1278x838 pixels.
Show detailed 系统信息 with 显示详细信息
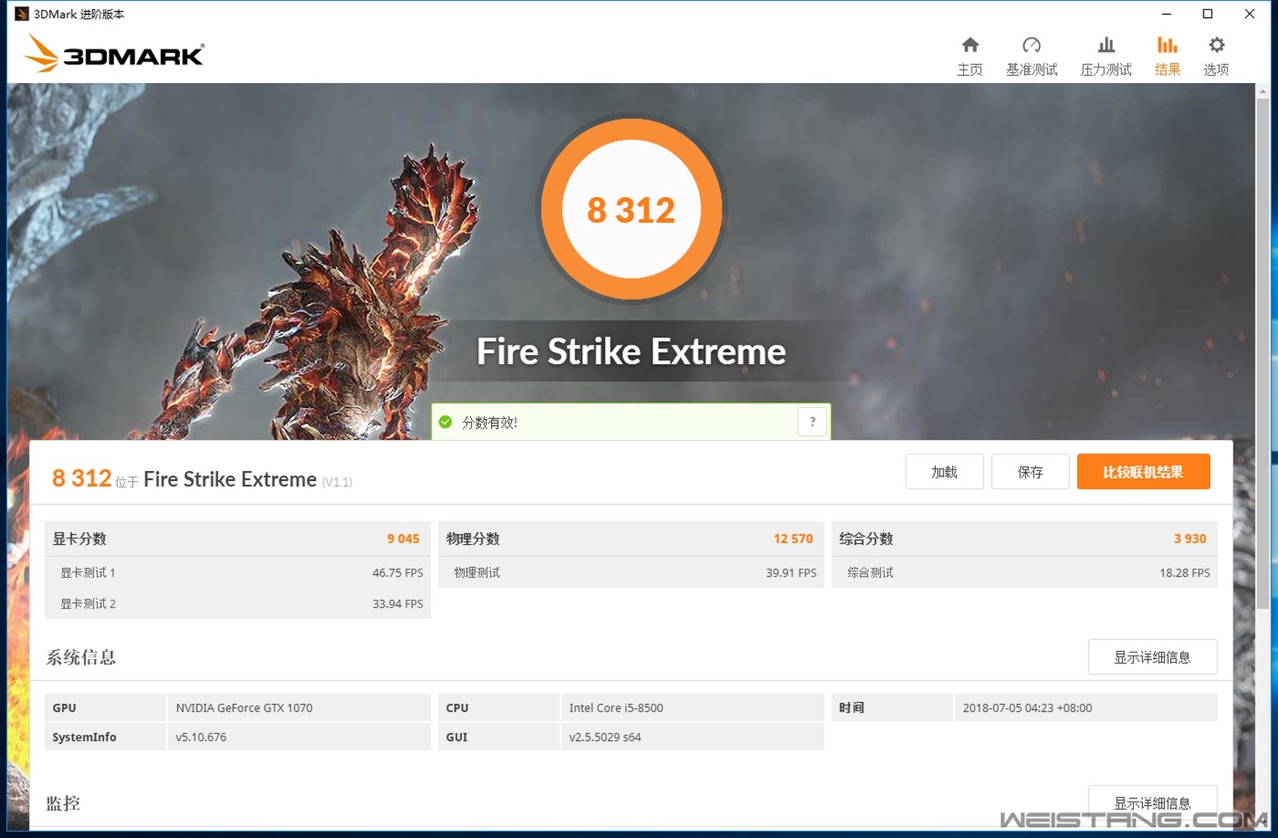(x=1152, y=657)
